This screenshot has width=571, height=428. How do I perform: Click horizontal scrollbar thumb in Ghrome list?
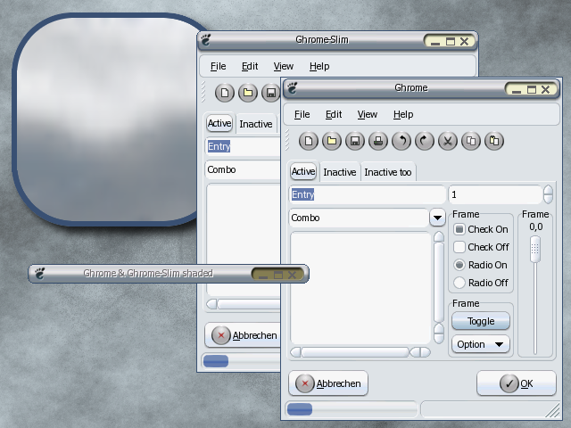click(355, 352)
